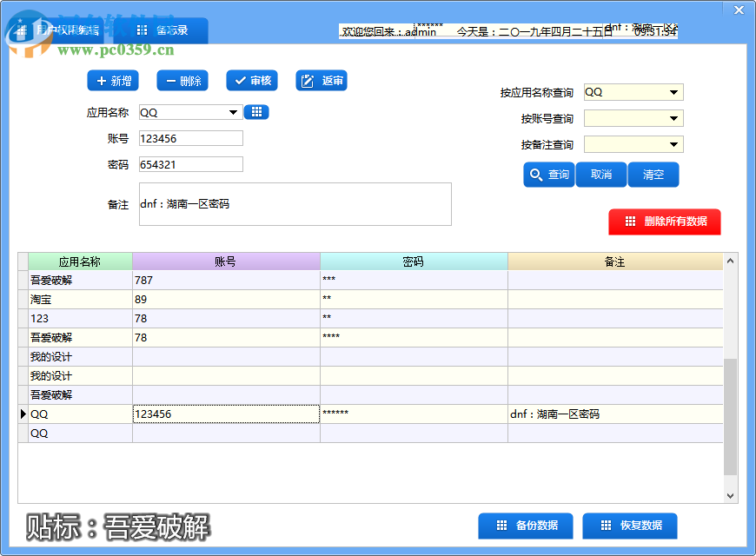
Task: Expand the 按备注查询 dropdown
Action: tap(673, 143)
